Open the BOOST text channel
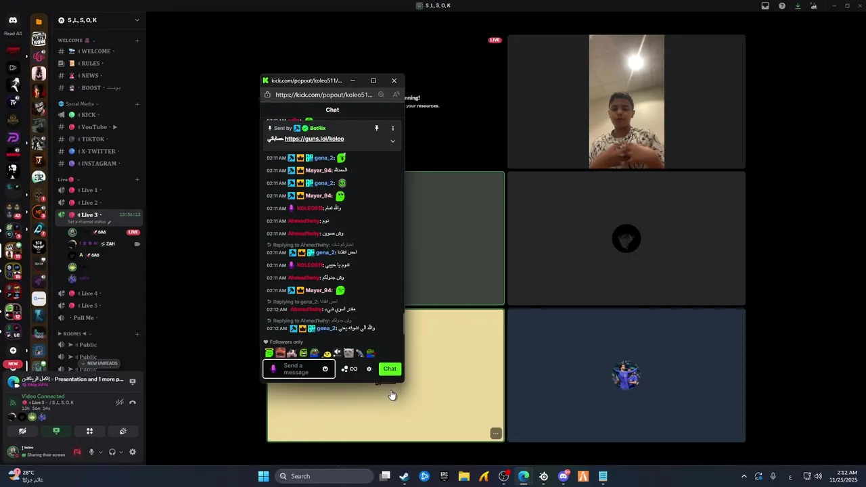The width and height of the screenshot is (866, 487). 99,88
